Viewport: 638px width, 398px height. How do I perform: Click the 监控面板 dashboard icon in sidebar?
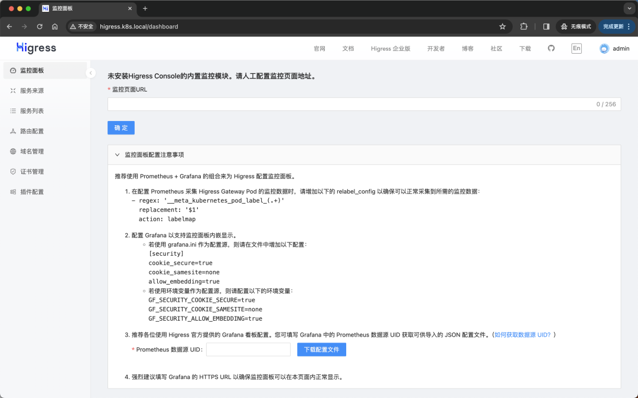pyautogui.click(x=13, y=71)
